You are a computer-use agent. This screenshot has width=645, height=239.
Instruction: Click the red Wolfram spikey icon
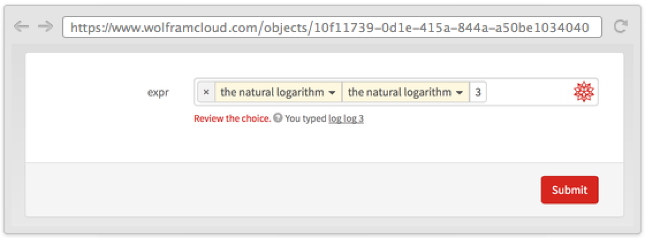point(584,92)
